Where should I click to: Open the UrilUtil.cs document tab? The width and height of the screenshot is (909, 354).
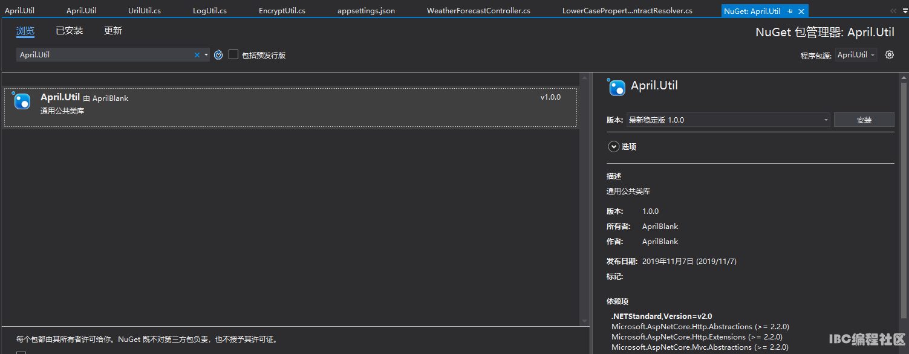point(145,11)
